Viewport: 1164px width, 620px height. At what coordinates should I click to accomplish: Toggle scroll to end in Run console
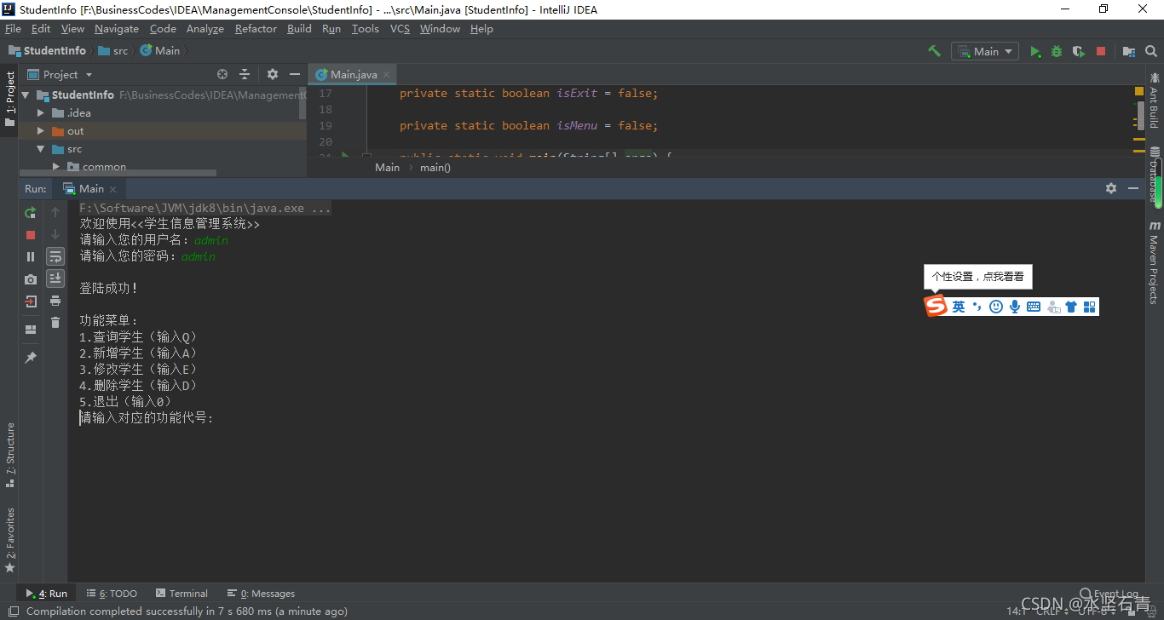(x=55, y=278)
